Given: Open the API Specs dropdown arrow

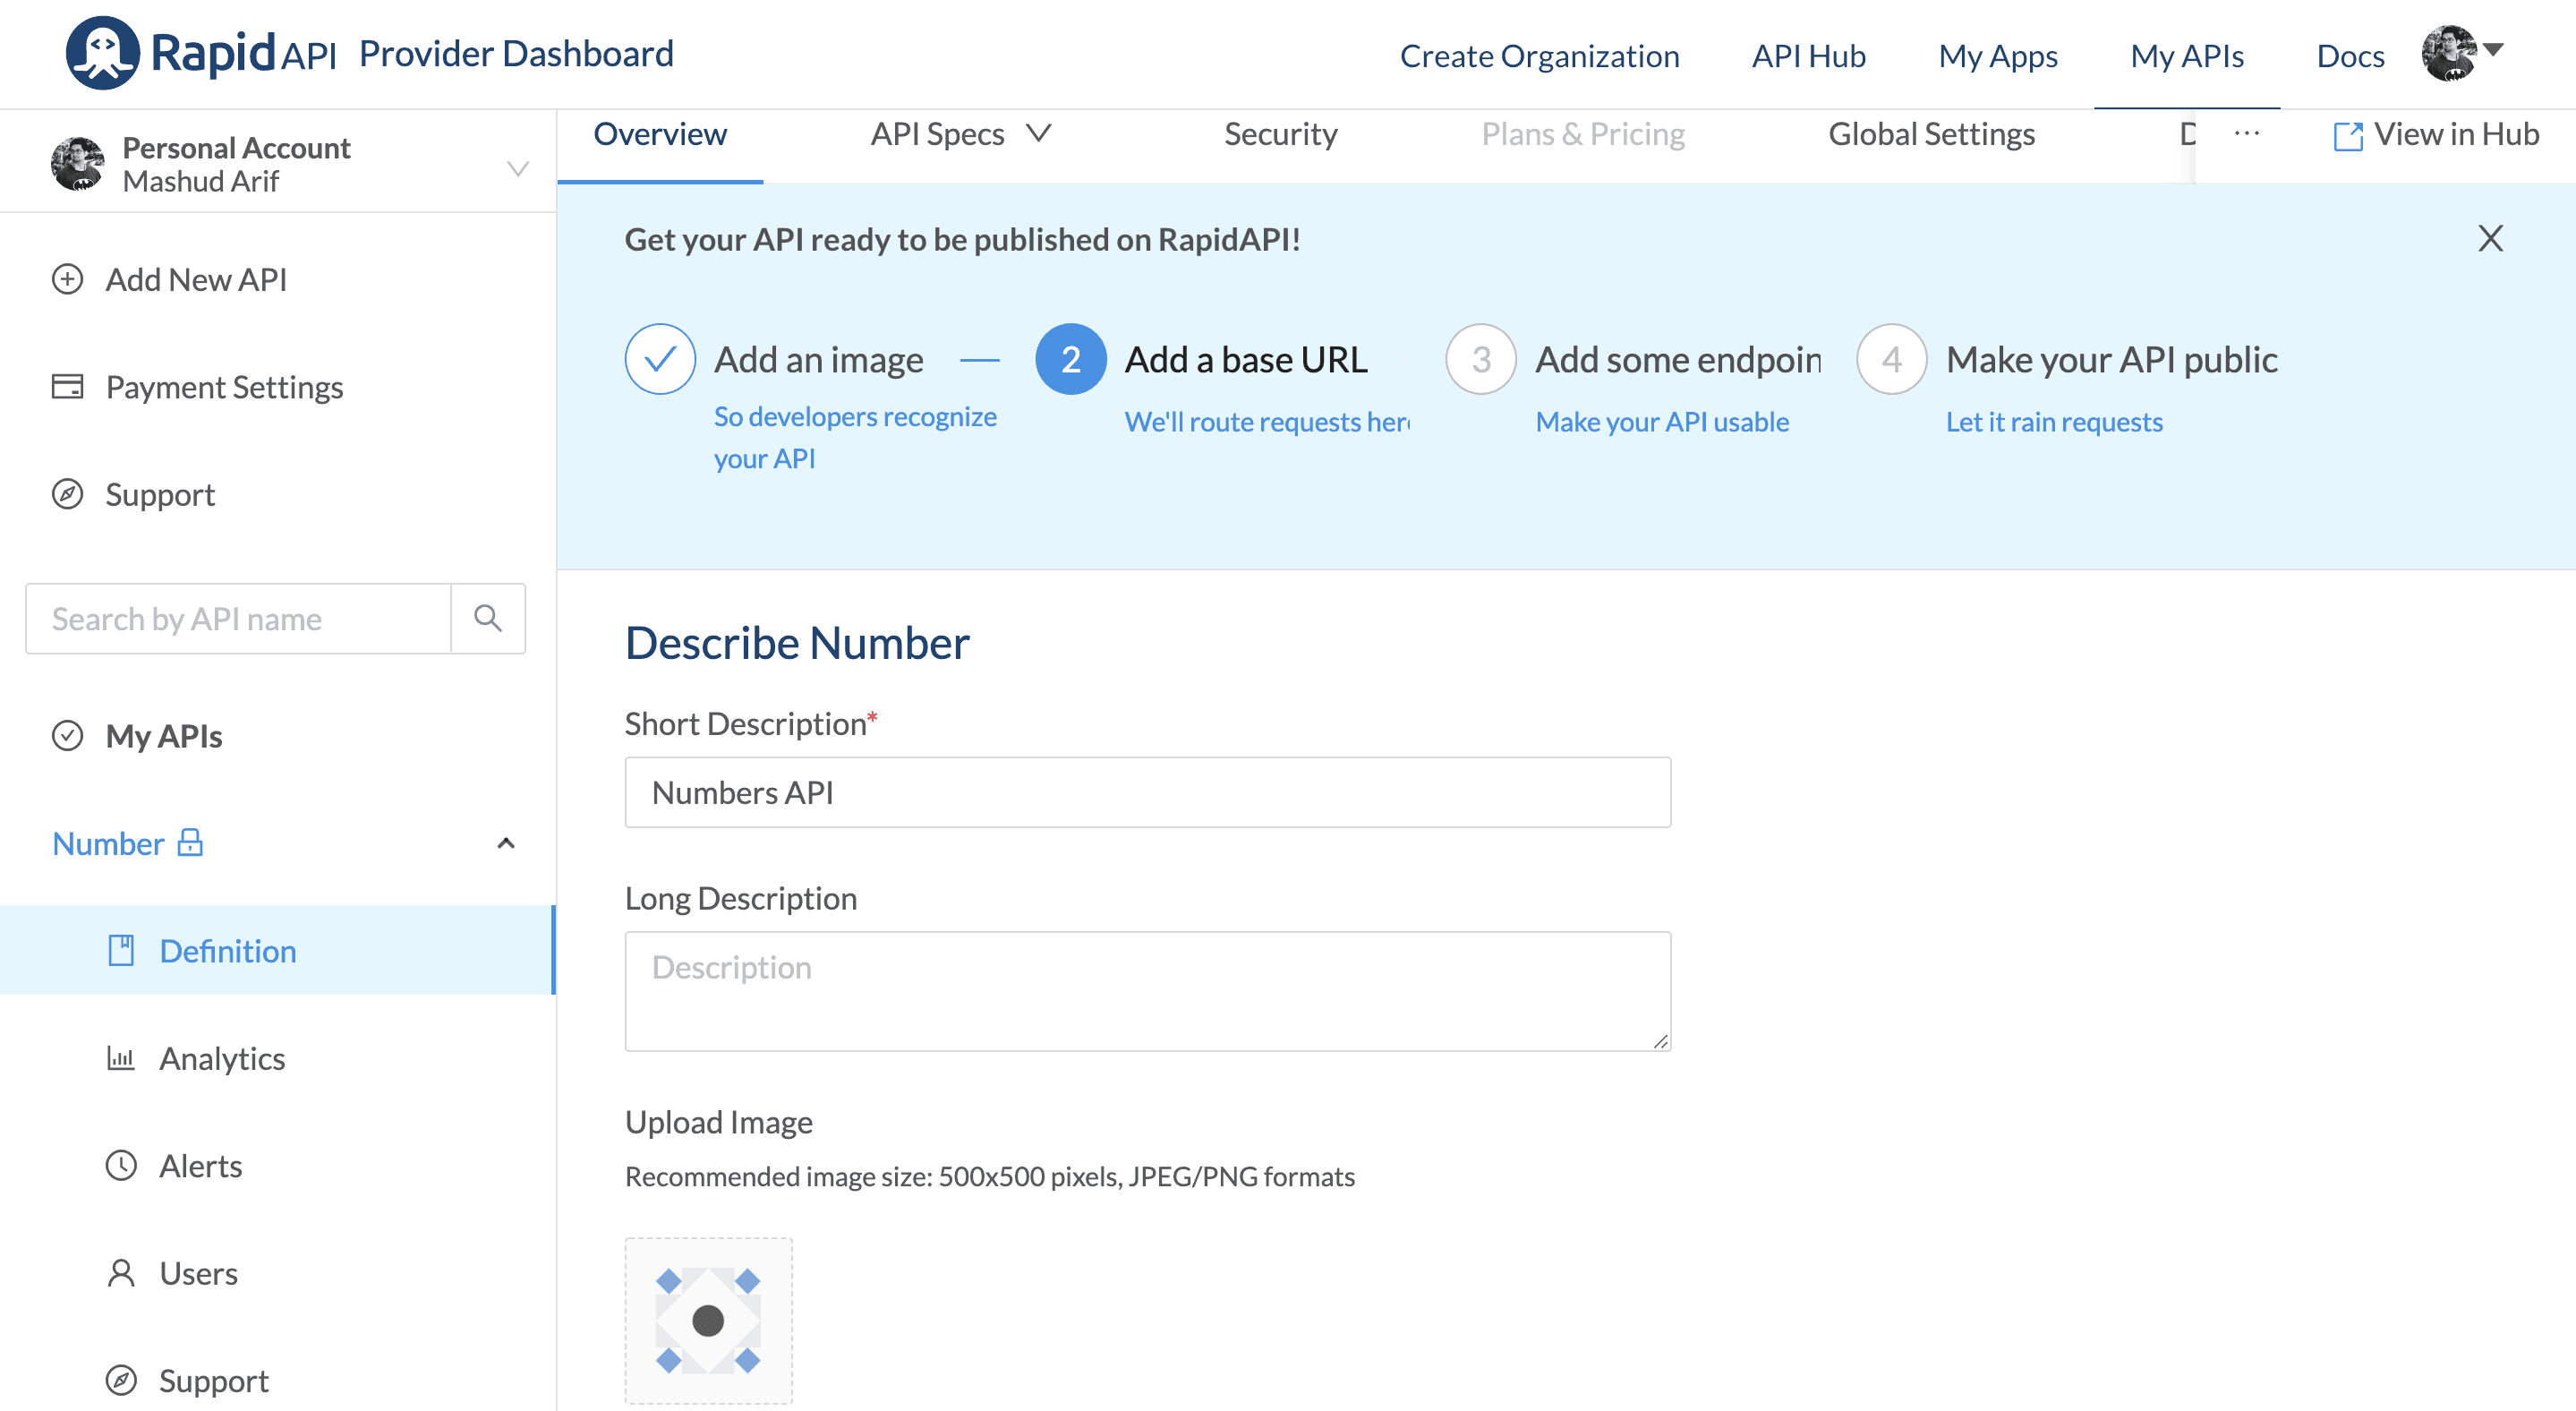Looking at the screenshot, I should point(1039,133).
